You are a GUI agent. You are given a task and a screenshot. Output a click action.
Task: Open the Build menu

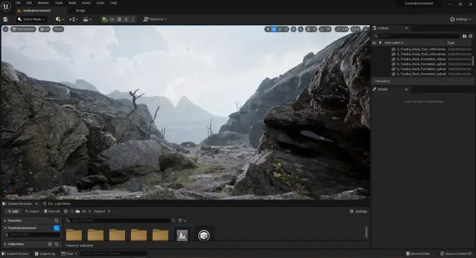[72, 3]
